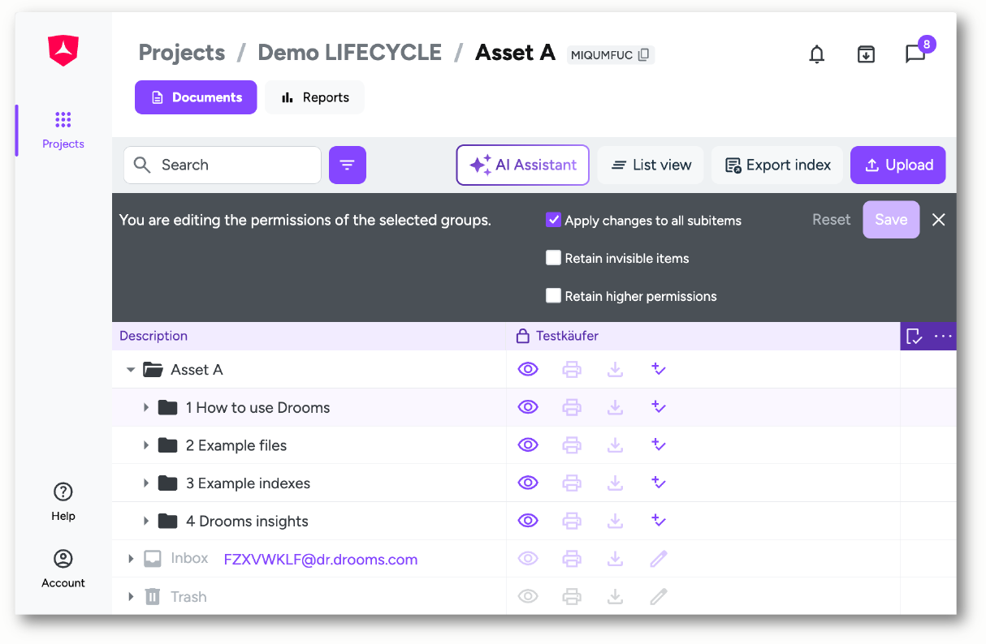Click the select-all permissions checklist icon
Screen dimensions: 986x644
click(914, 336)
